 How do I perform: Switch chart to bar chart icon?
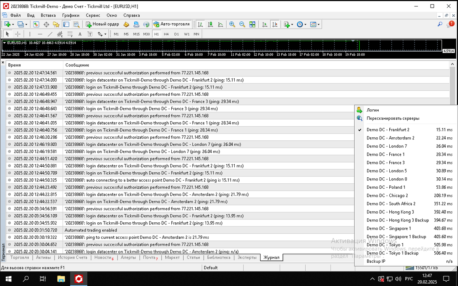pos(200,24)
